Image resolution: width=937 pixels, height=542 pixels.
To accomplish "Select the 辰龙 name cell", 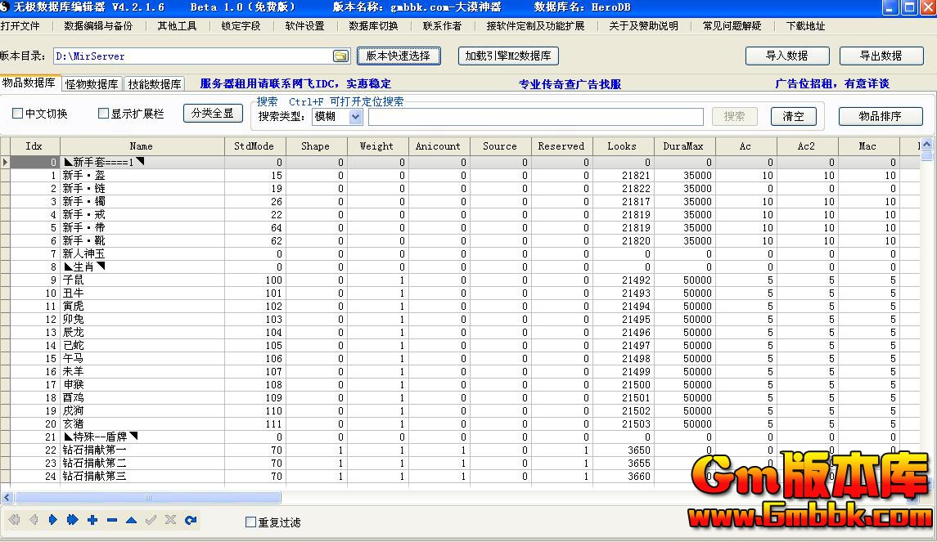I will (142, 333).
